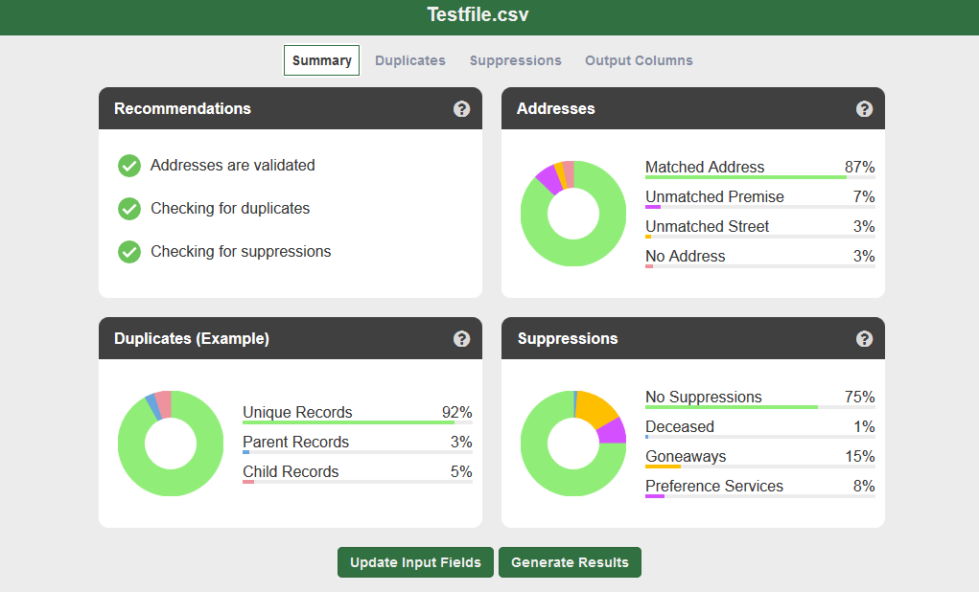Click check icon beside Checking for duplicates
This screenshot has width=979, height=592.
pos(129,209)
